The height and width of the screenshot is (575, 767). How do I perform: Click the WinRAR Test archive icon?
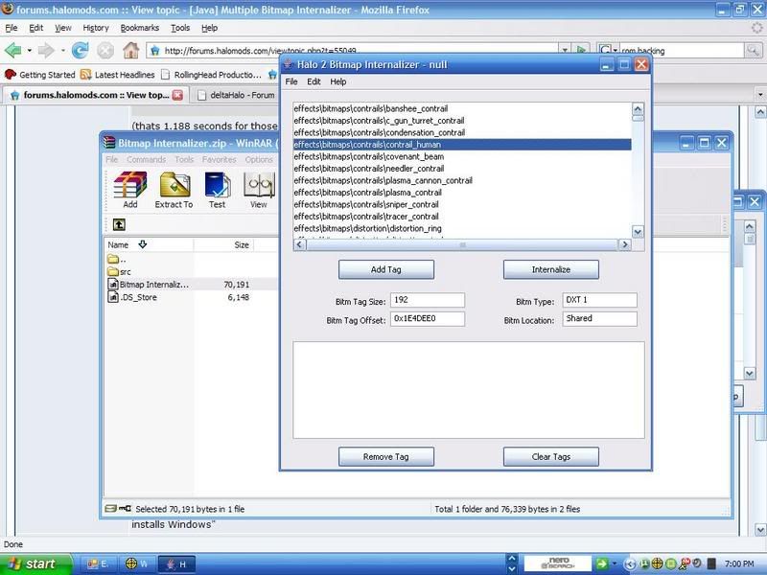[x=218, y=185]
